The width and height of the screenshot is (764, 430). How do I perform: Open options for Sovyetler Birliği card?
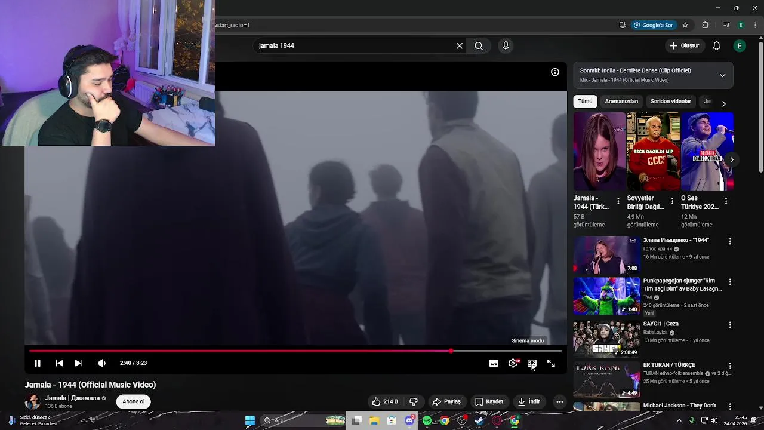pyautogui.click(x=672, y=201)
